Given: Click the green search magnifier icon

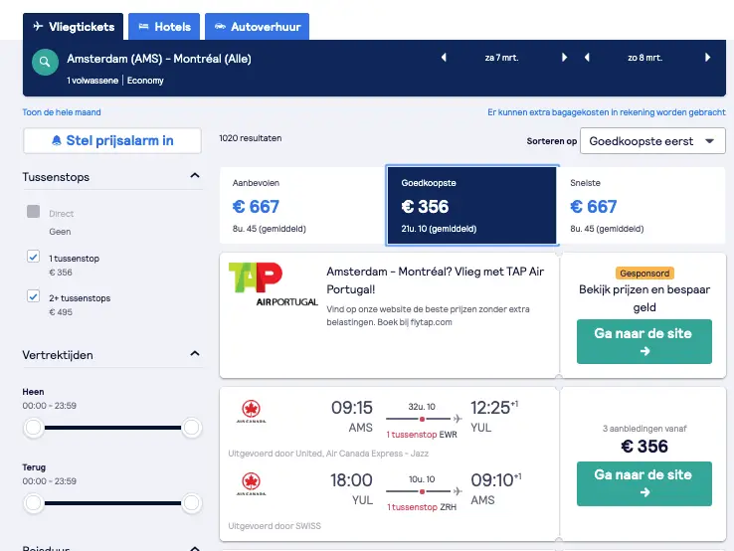Looking at the screenshot, I should click(45, 62).
